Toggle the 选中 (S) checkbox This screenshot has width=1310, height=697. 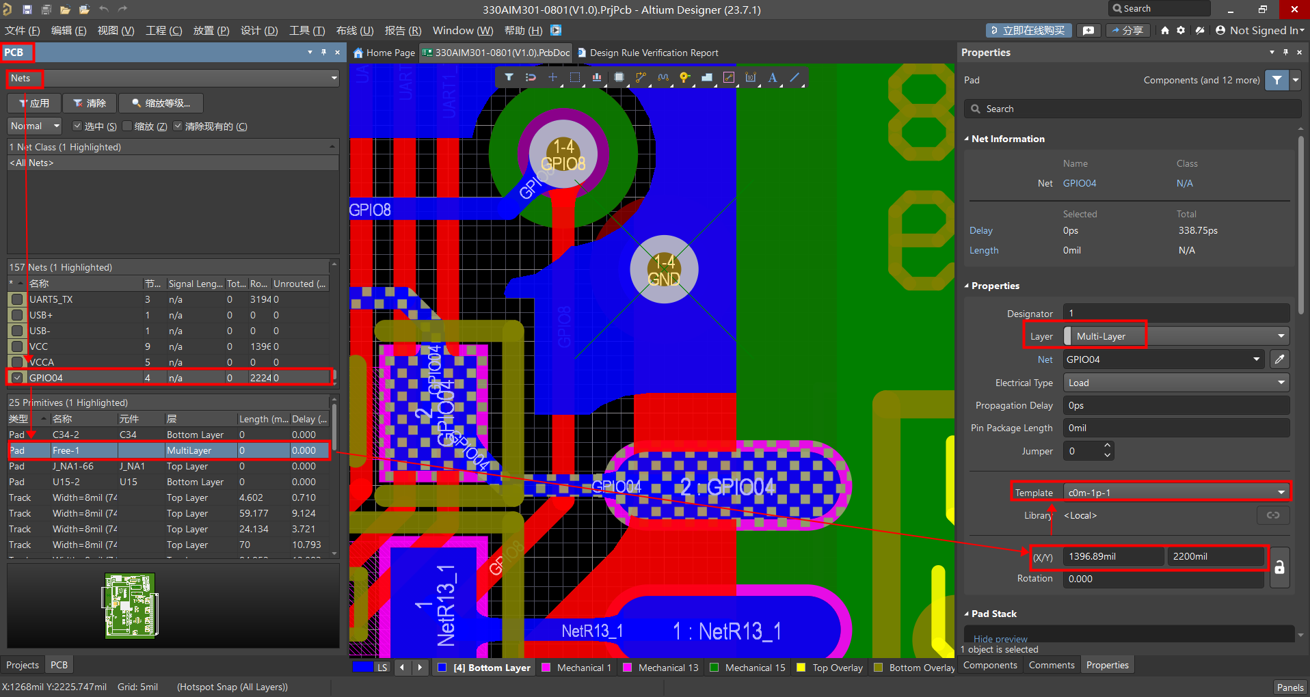click(x=78, y=126)
